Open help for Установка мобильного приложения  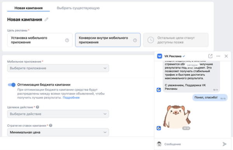click(67, 40)
